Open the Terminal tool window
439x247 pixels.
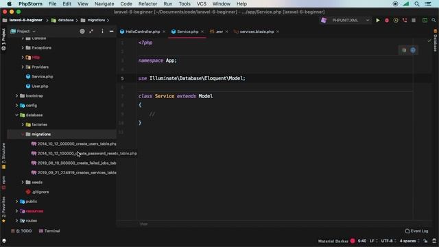(49, 231)
